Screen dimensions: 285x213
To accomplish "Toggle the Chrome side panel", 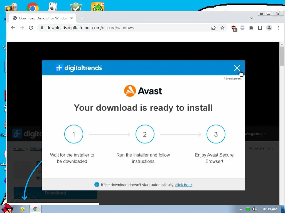I will point(260,28).
